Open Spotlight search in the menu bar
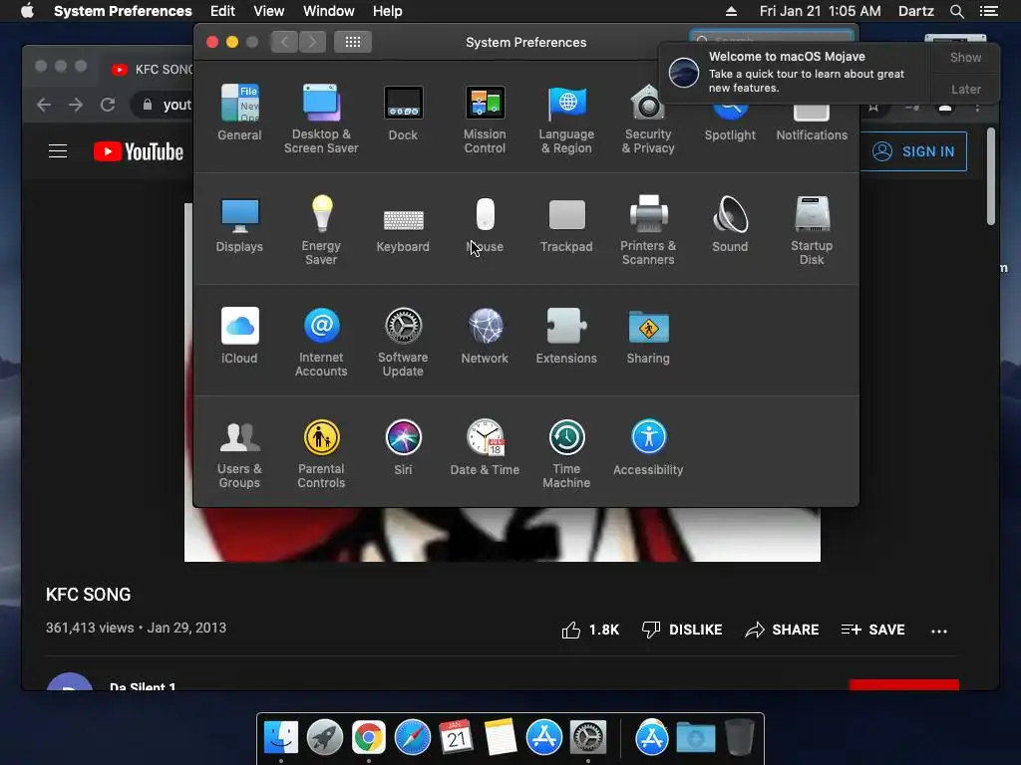The image size is (1021, 765). 956,11
